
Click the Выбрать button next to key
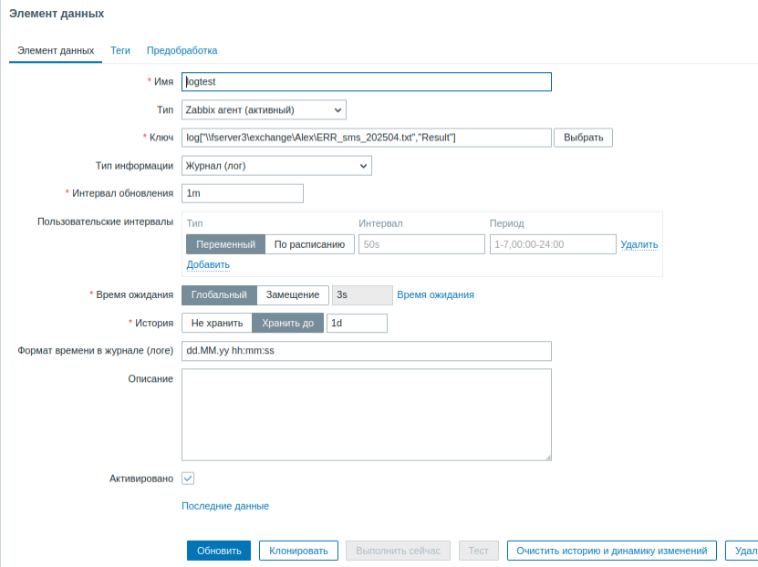point(583,138)
